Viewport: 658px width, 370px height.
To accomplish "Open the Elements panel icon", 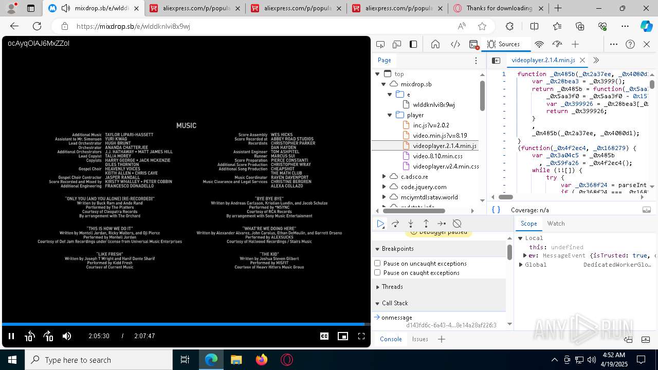I will tap(455, 44).
